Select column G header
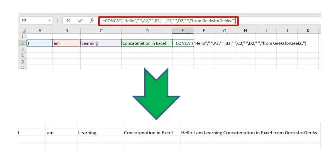333x166 pixels. point(225,31)
